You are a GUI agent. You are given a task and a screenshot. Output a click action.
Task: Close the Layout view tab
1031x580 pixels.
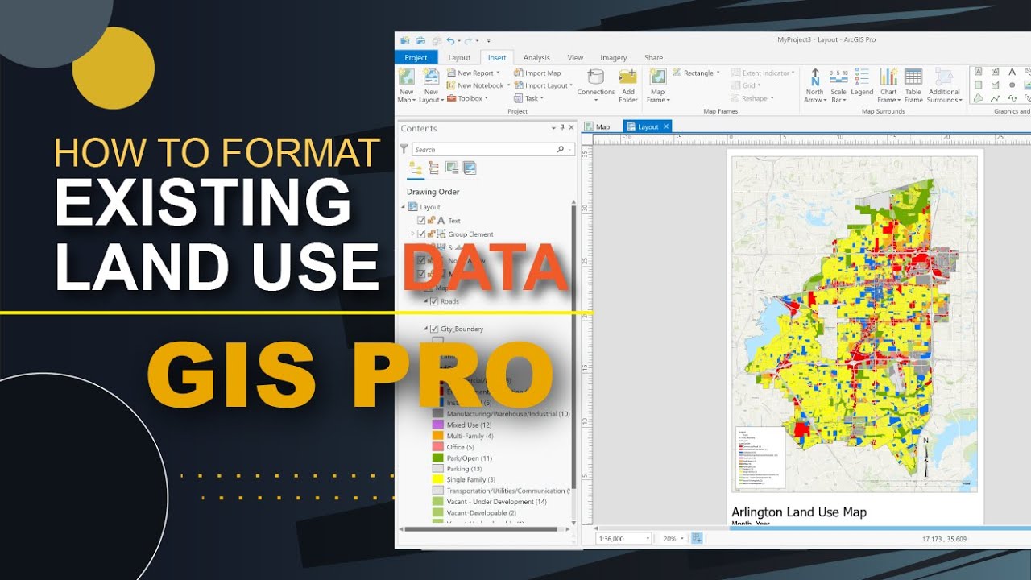pos(666,126)
